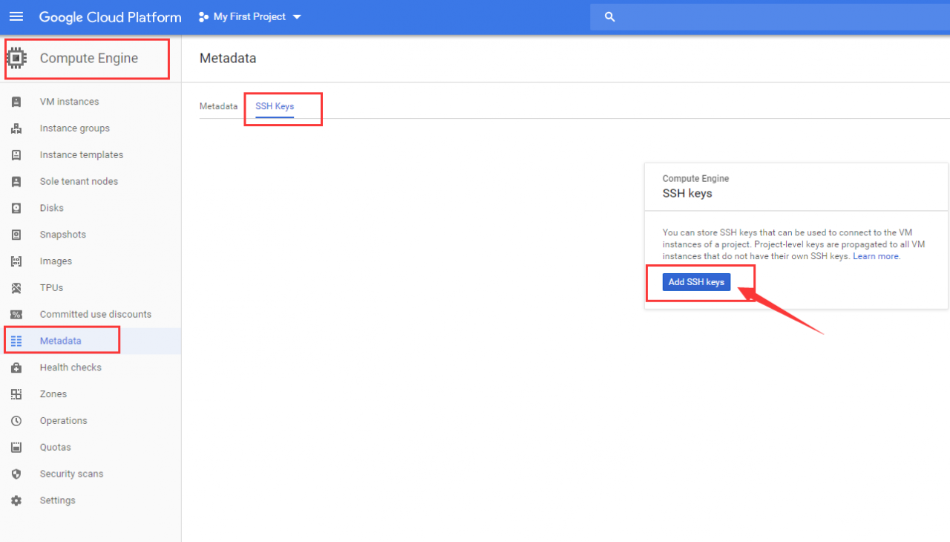This screenshot has height=542, width=950.
Task: Click the project dots icon beside My First Project
Action: (203, 16)
